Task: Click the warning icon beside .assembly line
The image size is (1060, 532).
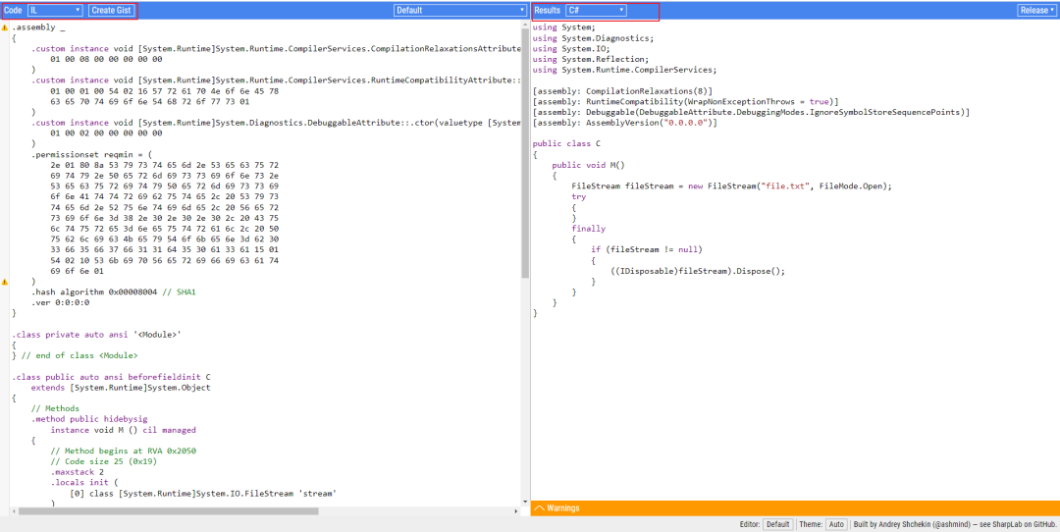Action: click(x=4, y=27)
